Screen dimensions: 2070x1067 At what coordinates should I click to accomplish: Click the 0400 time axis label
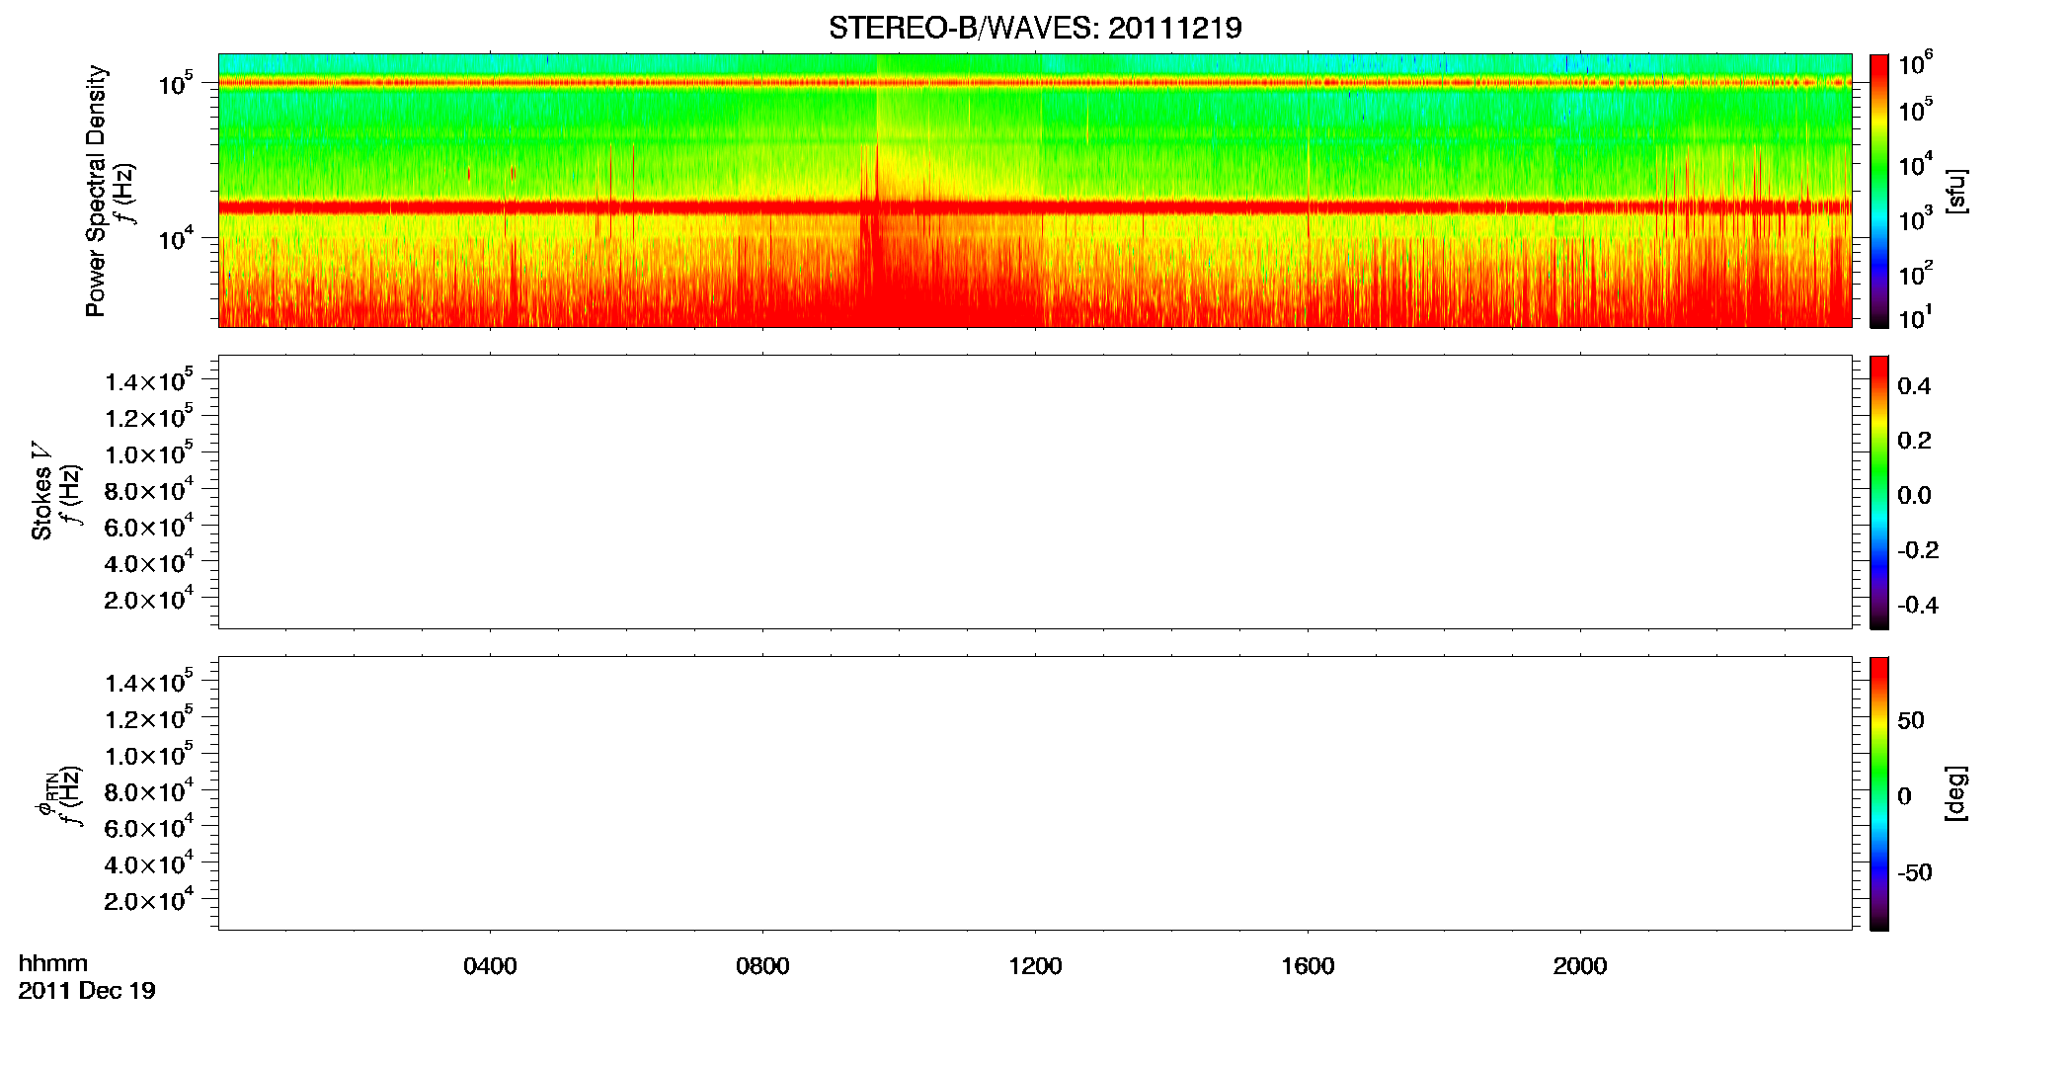point(490,966)
